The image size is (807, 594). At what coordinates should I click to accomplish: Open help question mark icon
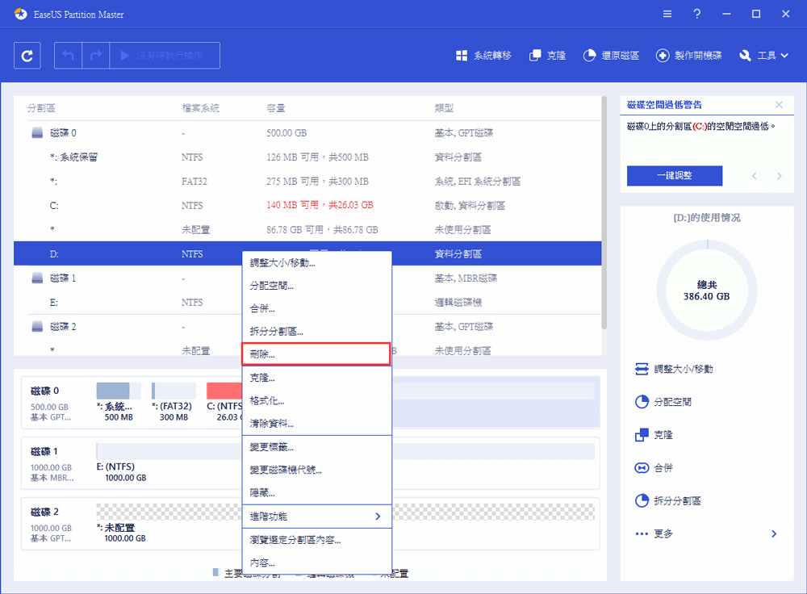click(697, 14)
